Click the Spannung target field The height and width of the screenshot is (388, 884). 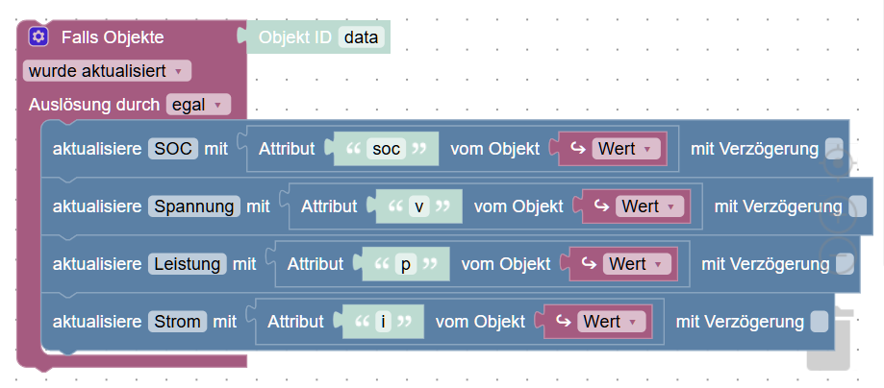[x=193, y=206]
